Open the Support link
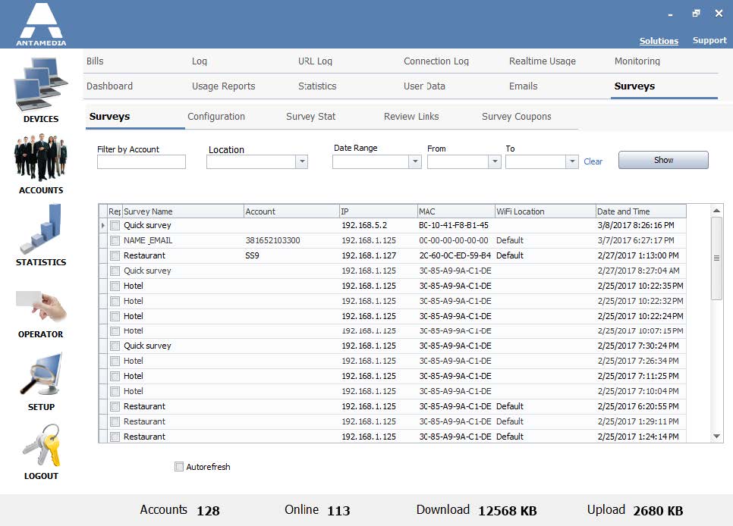Image resolution: width=733 pixels, height=526 pixels. 709,40
